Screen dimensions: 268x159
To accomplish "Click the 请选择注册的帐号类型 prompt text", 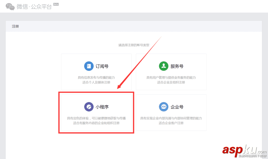I will click(x=134, y=45).
